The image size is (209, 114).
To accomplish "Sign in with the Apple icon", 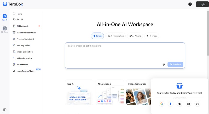I will 179,104.
